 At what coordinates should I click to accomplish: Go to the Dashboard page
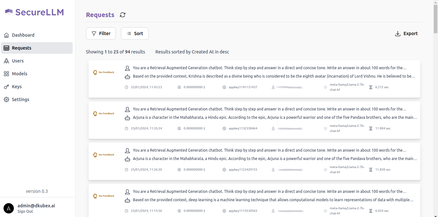point(23,35)
